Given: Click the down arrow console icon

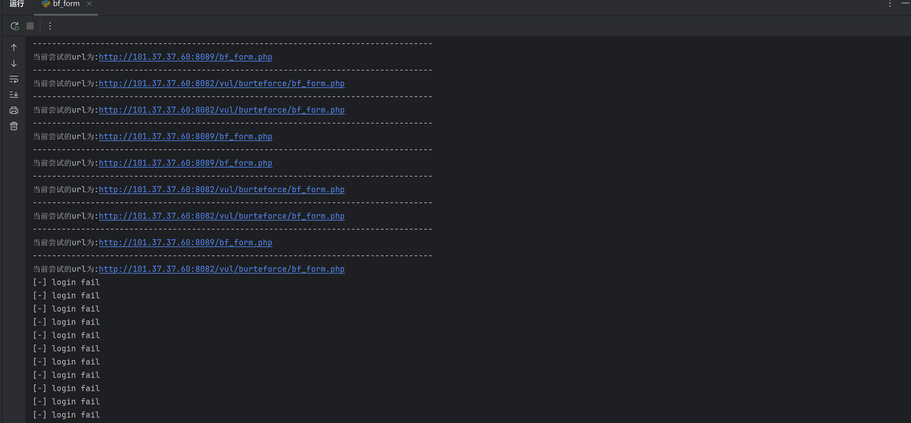Looking at the screenshot, I should coord(14,64).
